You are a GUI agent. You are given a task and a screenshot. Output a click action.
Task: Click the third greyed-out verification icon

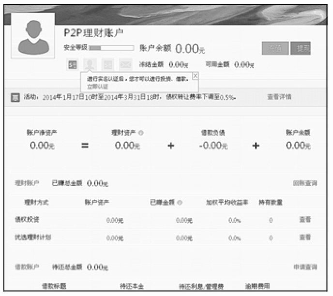[x=107, y=65]
